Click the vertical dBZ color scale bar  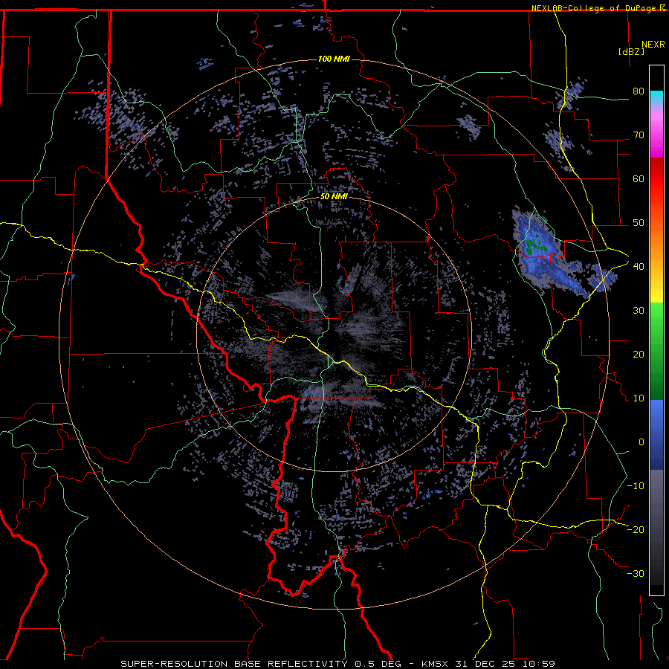tap(656, 330)
